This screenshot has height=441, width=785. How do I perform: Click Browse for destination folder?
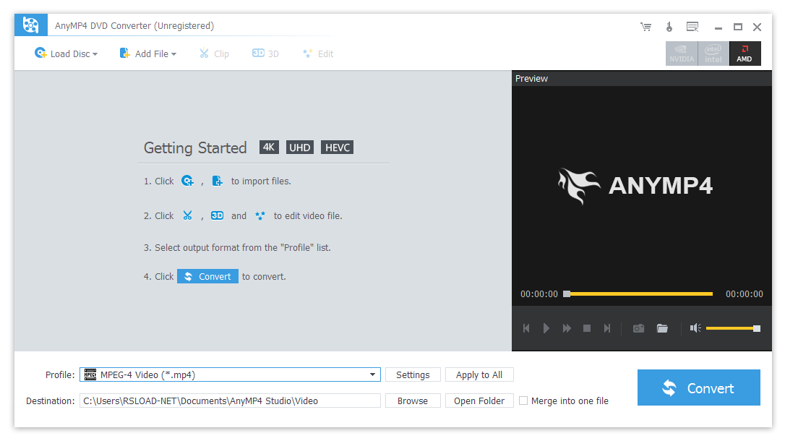(x=413, y=401)
